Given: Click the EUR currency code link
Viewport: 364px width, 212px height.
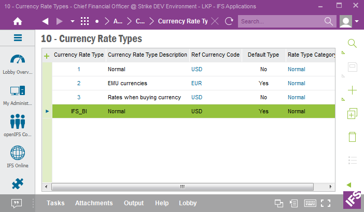Looking at the screenshot, I should pyautogui.click(x=197, y=83).
